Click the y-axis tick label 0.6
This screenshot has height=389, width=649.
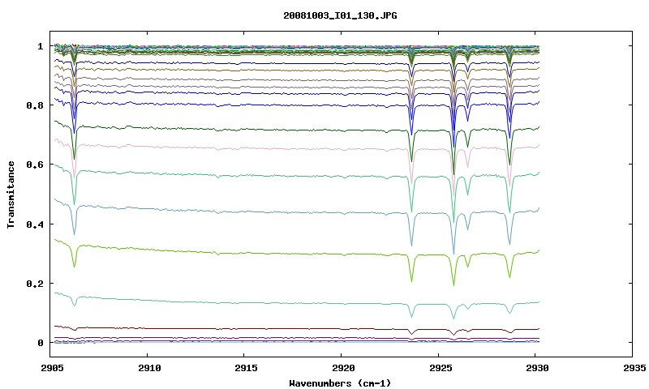(35, 165)
